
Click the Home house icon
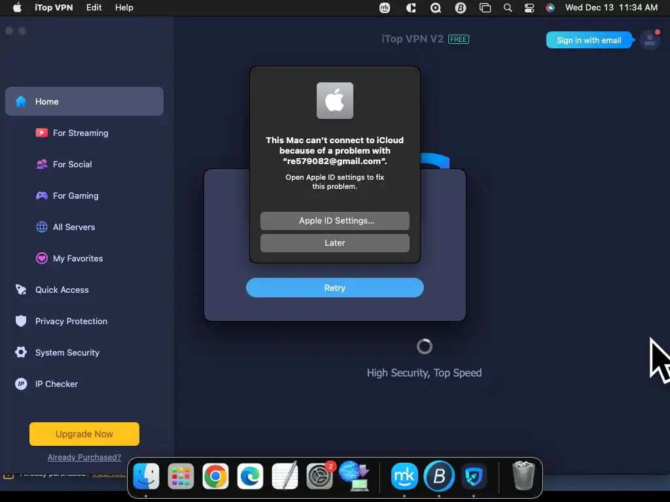click(21, 101)
